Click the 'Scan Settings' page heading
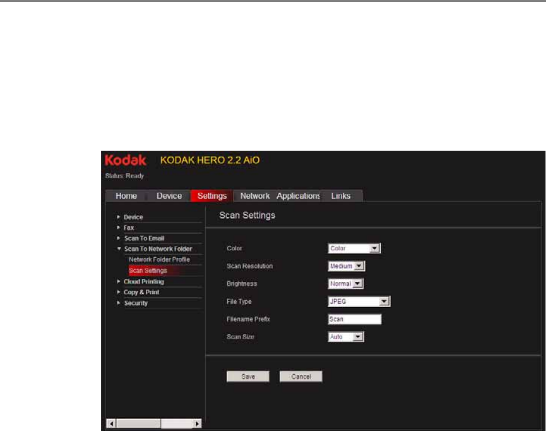546x431 pixels. 247,215
